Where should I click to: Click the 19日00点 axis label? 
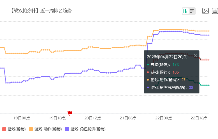click(x=22, y=118)
